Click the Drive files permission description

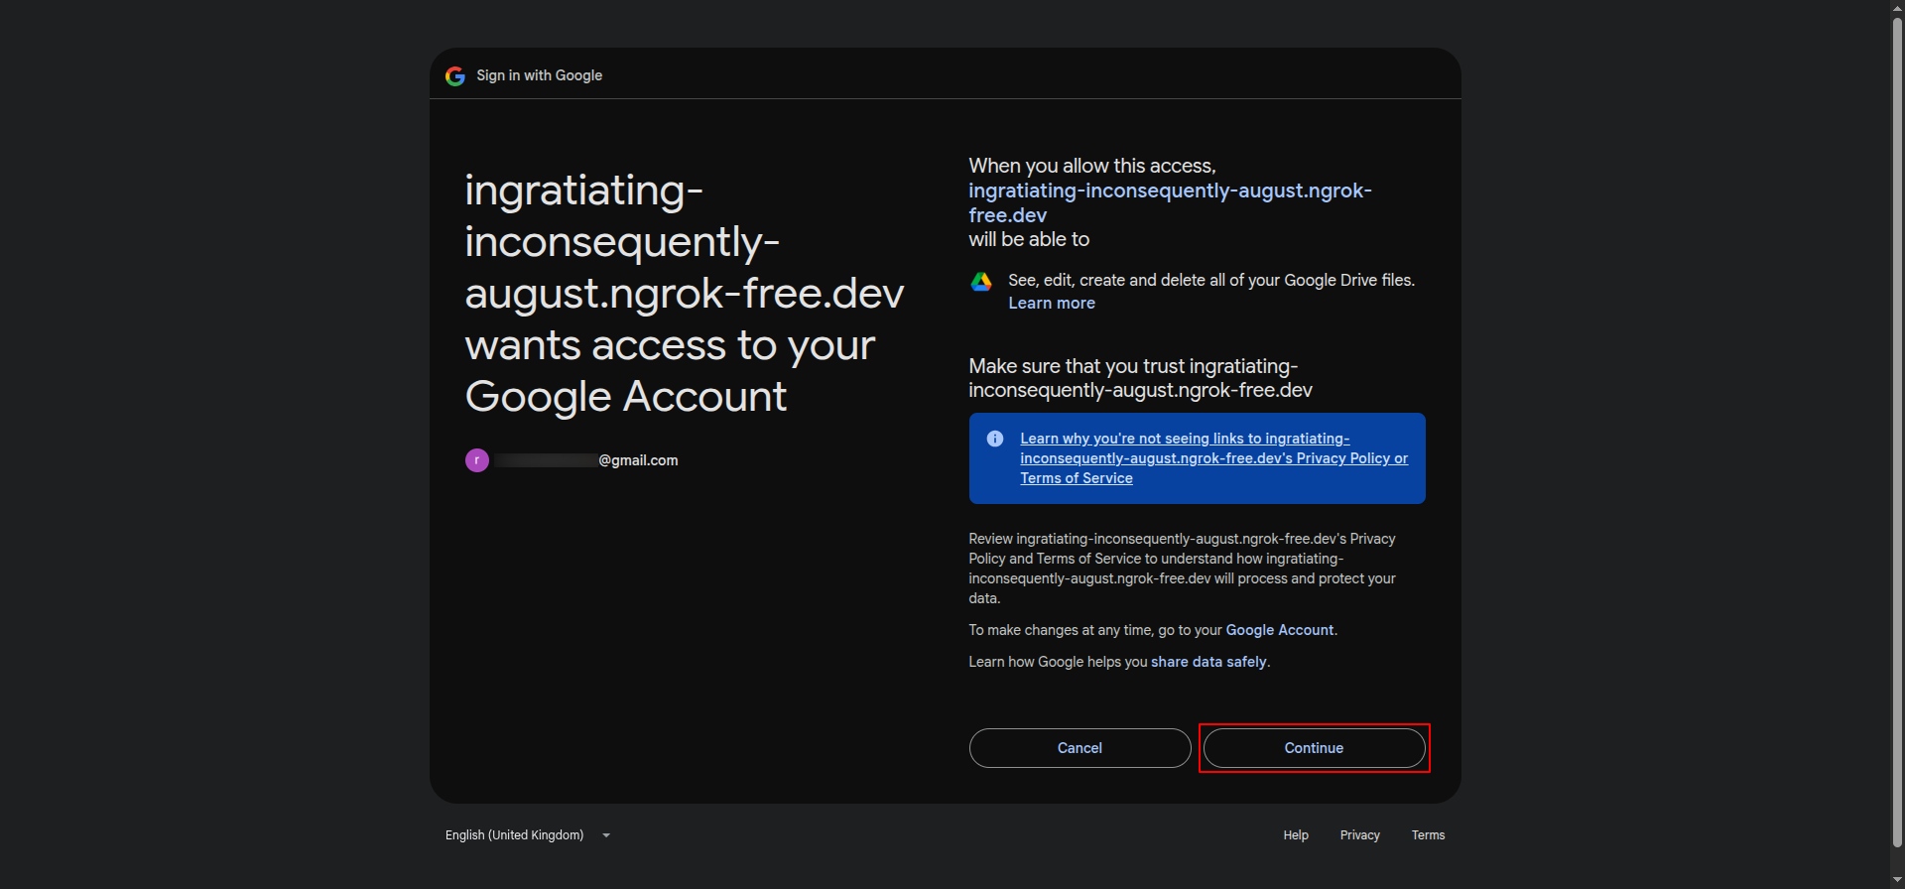coord(1211,281)
